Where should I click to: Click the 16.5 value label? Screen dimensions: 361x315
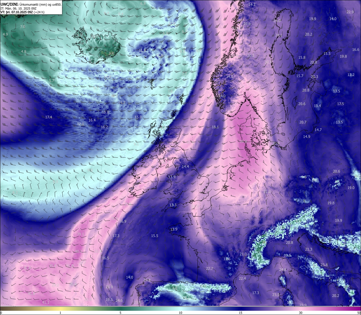(x=105, y=258)
